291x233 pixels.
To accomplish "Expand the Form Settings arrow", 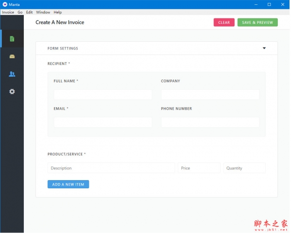I will point(264,48).
